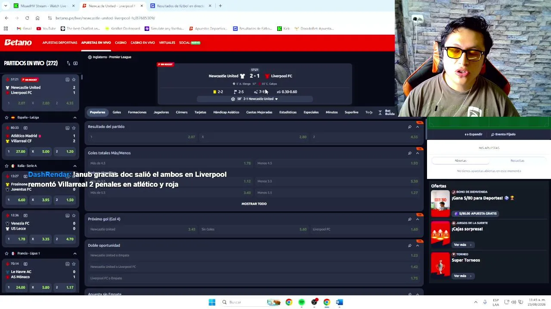Image resolution: width=551 pixels, height=309 pixels.
Task: Click the browser address bar
Action: (215, 18)
